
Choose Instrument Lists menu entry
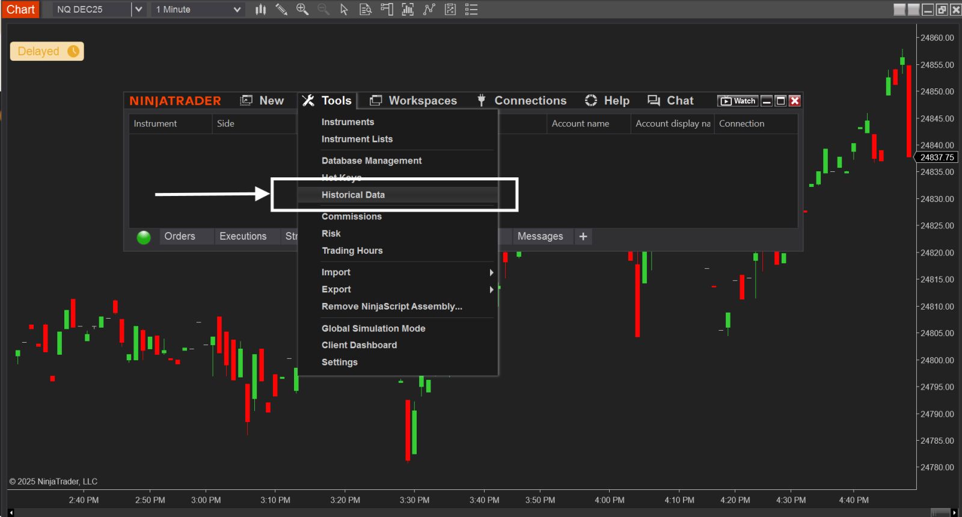357,139
